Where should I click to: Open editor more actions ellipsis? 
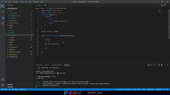pos(168,5)
